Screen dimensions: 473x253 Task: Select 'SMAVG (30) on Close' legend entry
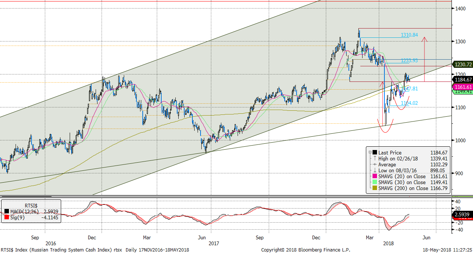tap(402, 182)
